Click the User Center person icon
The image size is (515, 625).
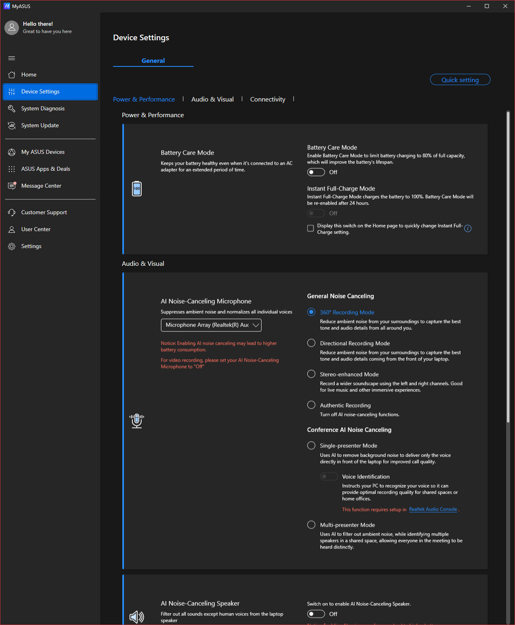tap(12, 229)
